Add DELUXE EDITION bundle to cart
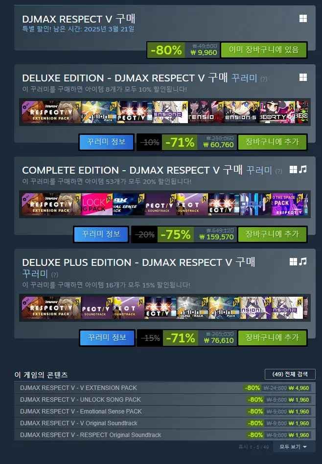The image size is (322, 464). click(x=272, y=142)
